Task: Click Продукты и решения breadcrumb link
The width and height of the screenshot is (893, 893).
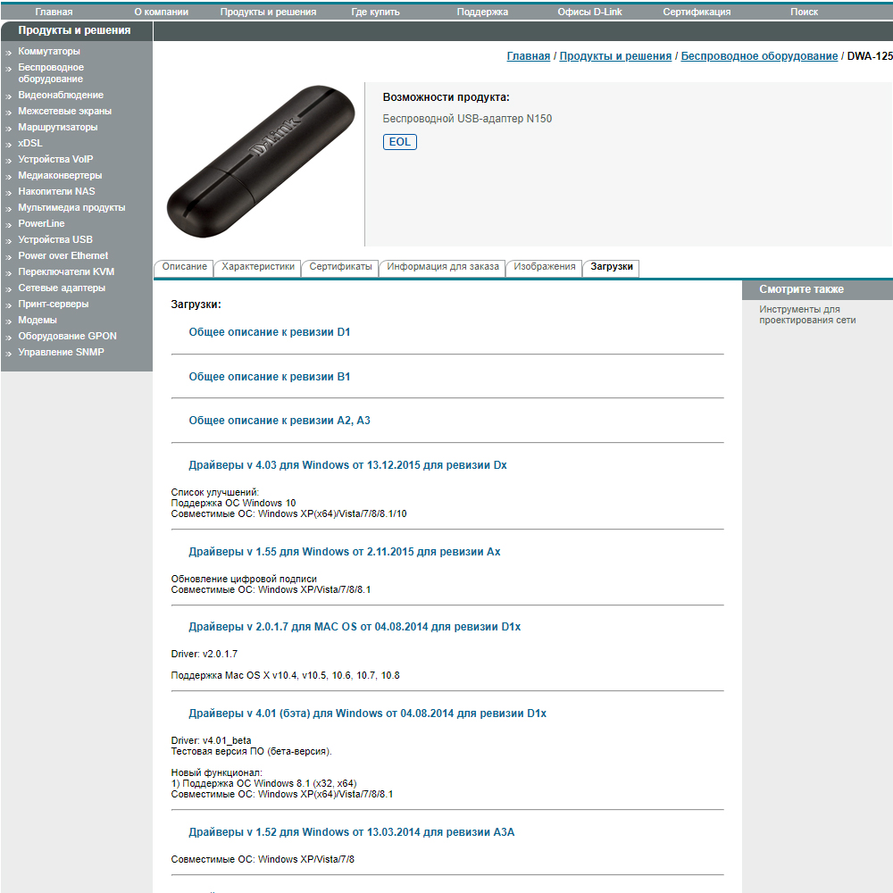Action: (615, 55)
